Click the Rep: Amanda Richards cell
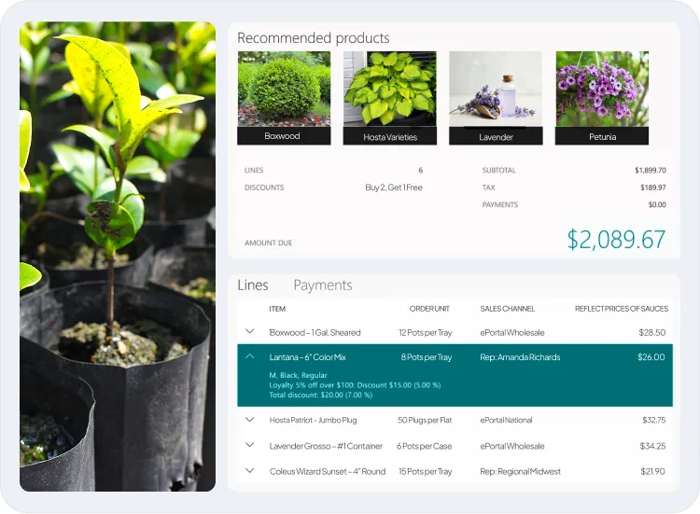This screenshot has height=514, width=700. pos(520,357)
